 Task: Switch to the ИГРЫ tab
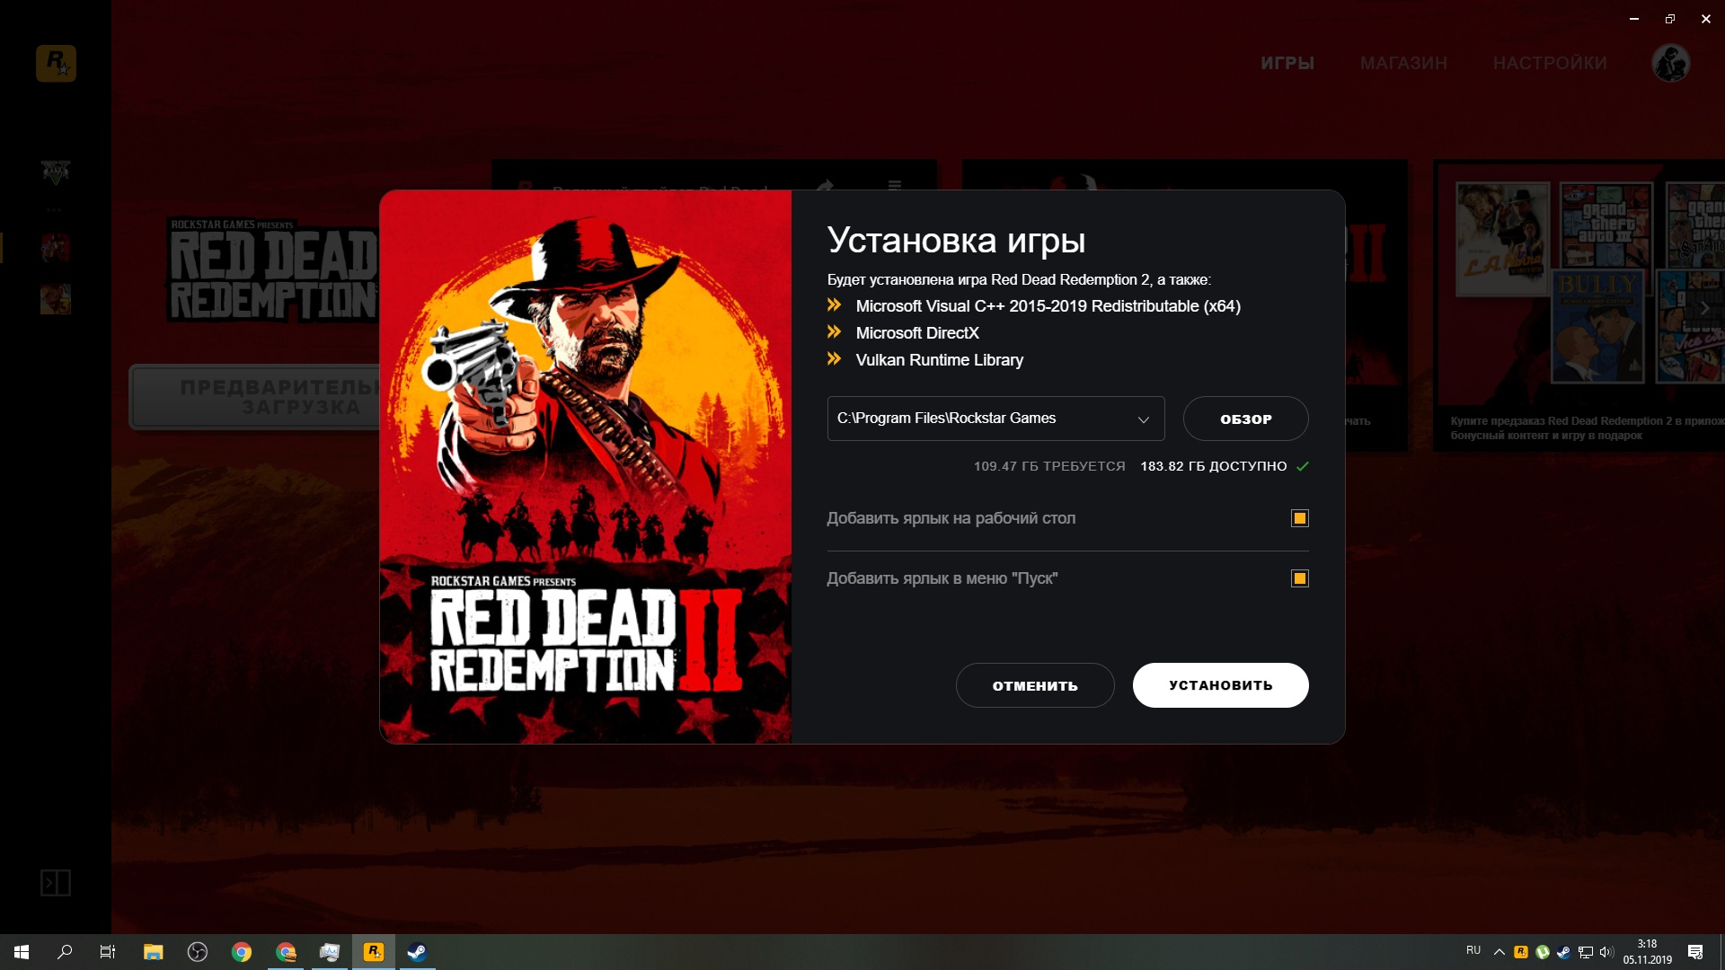[1287, 63]
